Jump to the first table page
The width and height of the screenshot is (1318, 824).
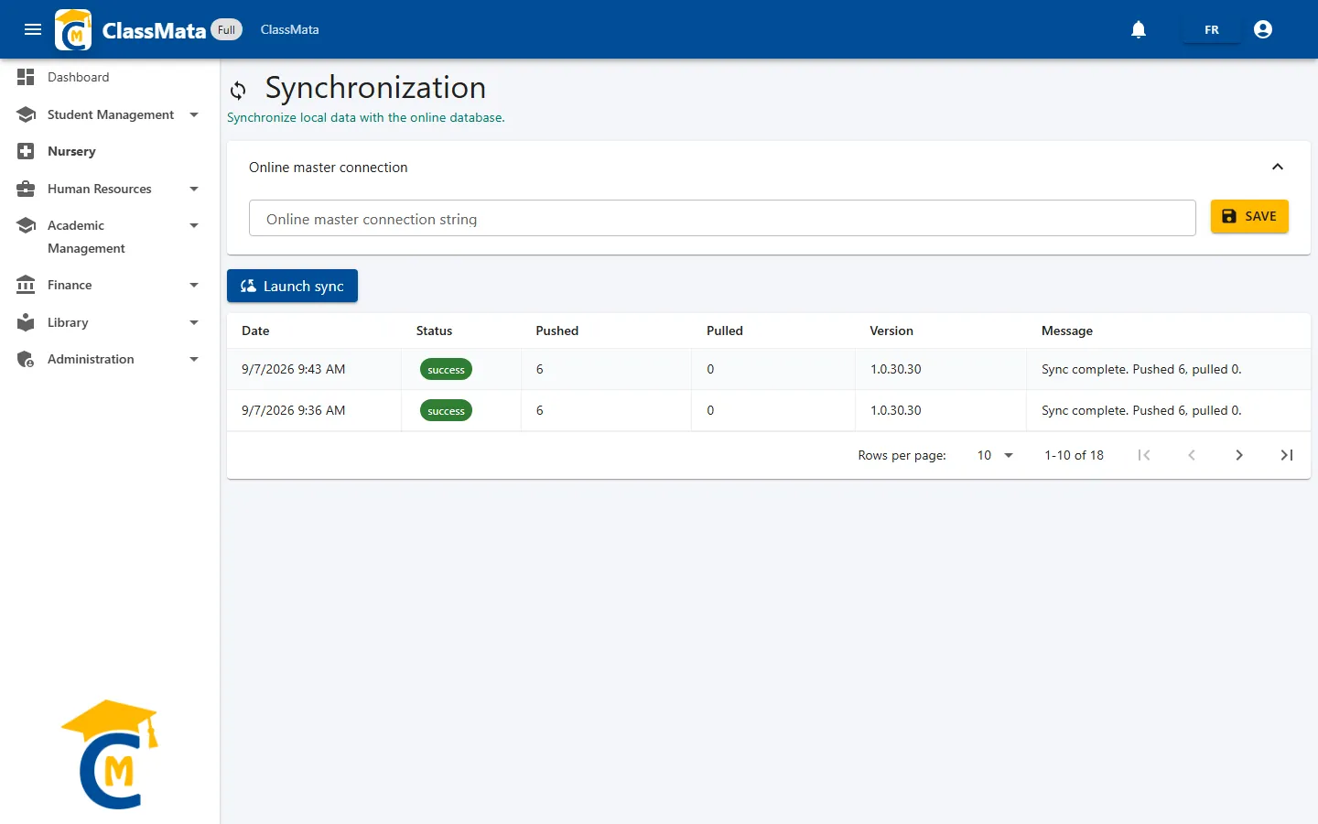(x=1144, y=455)
